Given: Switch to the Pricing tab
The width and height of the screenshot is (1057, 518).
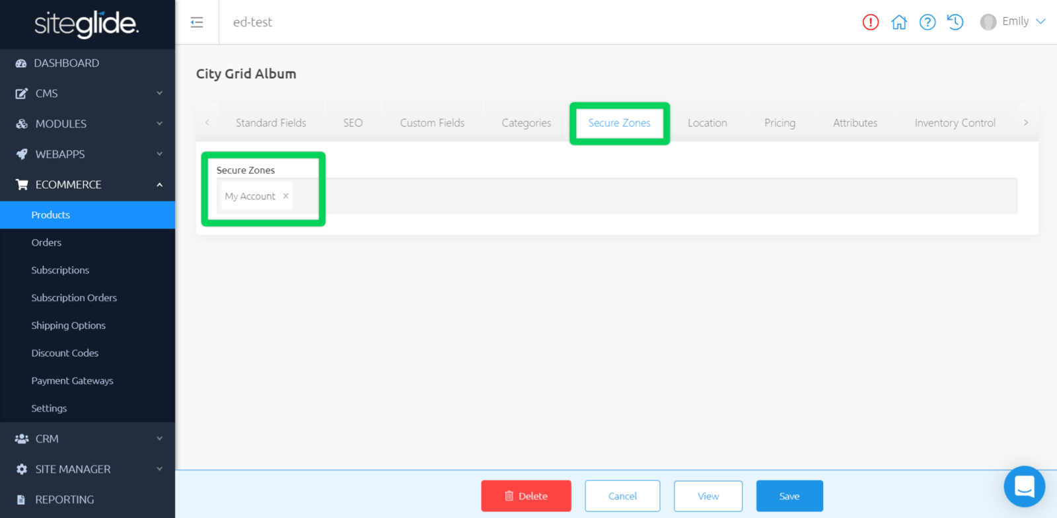Looking at the screenshot, I should [780, 123].
